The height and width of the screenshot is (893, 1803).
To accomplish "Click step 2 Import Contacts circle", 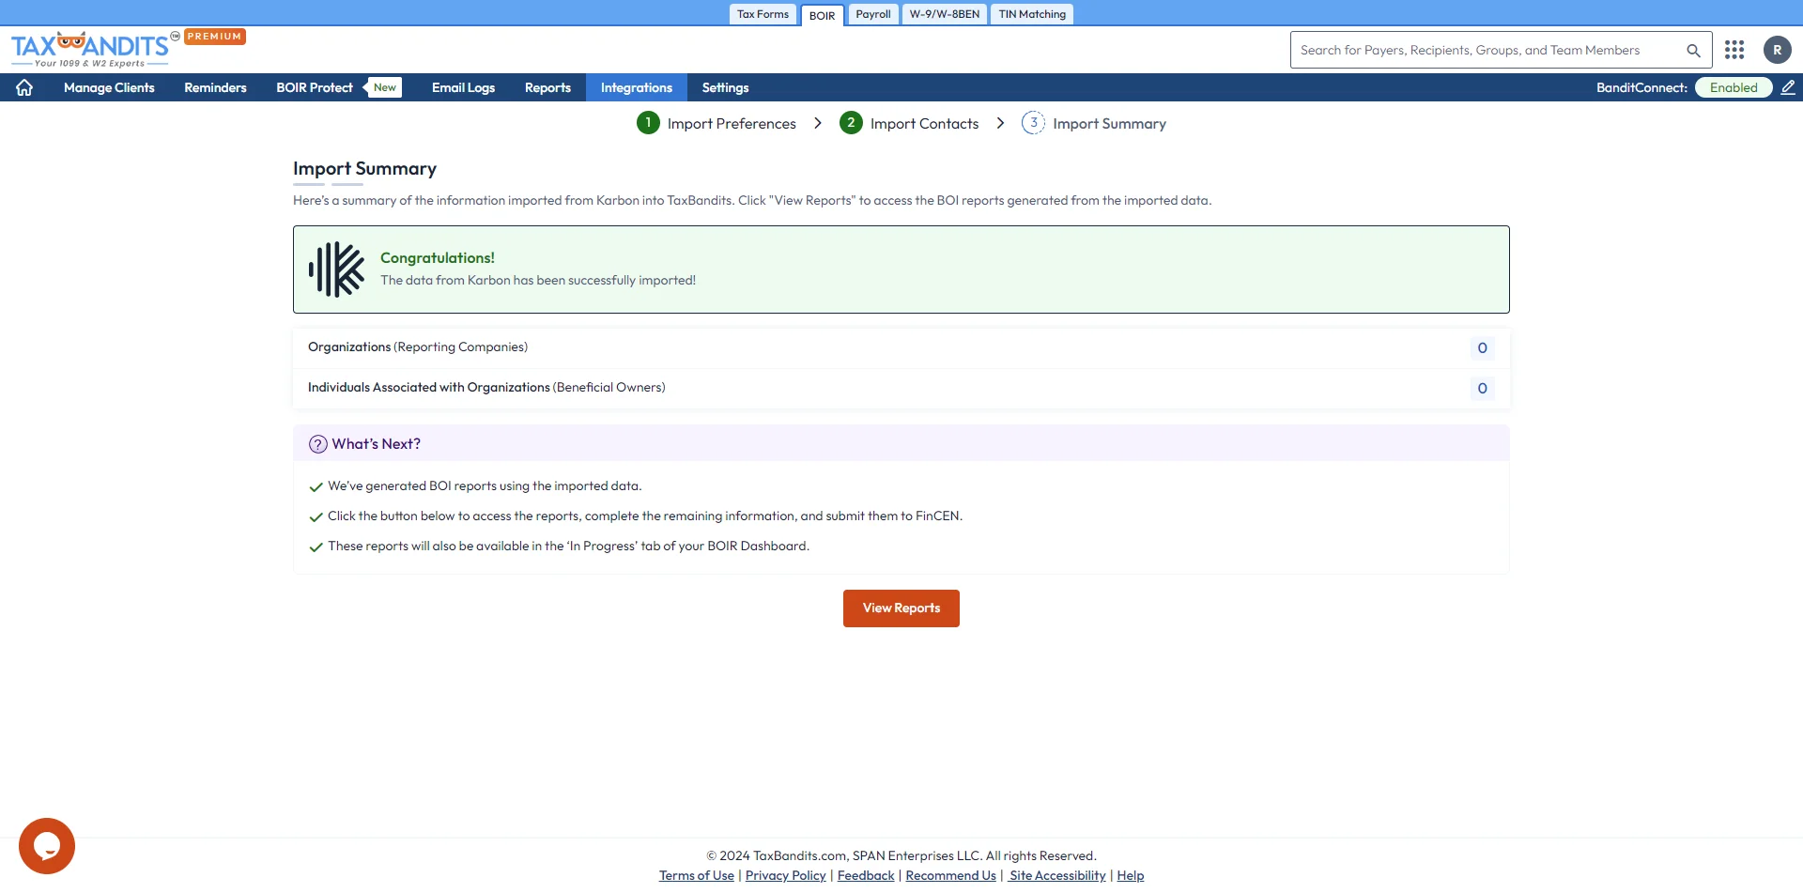I will pyautogui.click(x=851, y=123).
